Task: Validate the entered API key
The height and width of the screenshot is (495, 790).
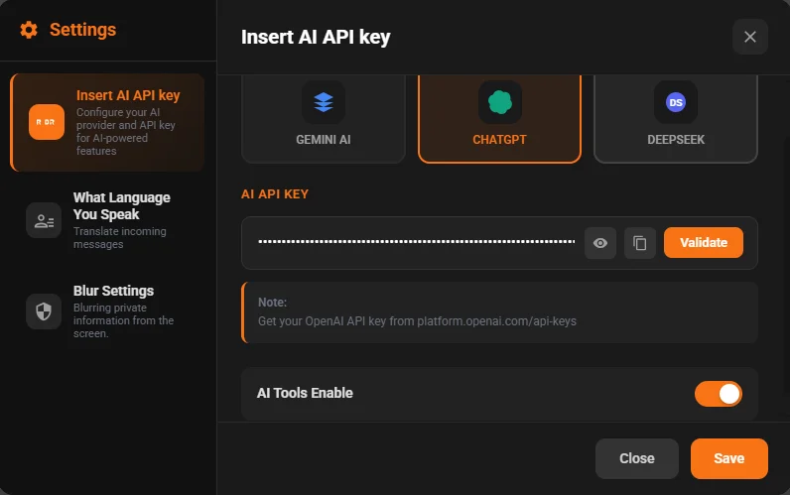Action: (703, 243)
